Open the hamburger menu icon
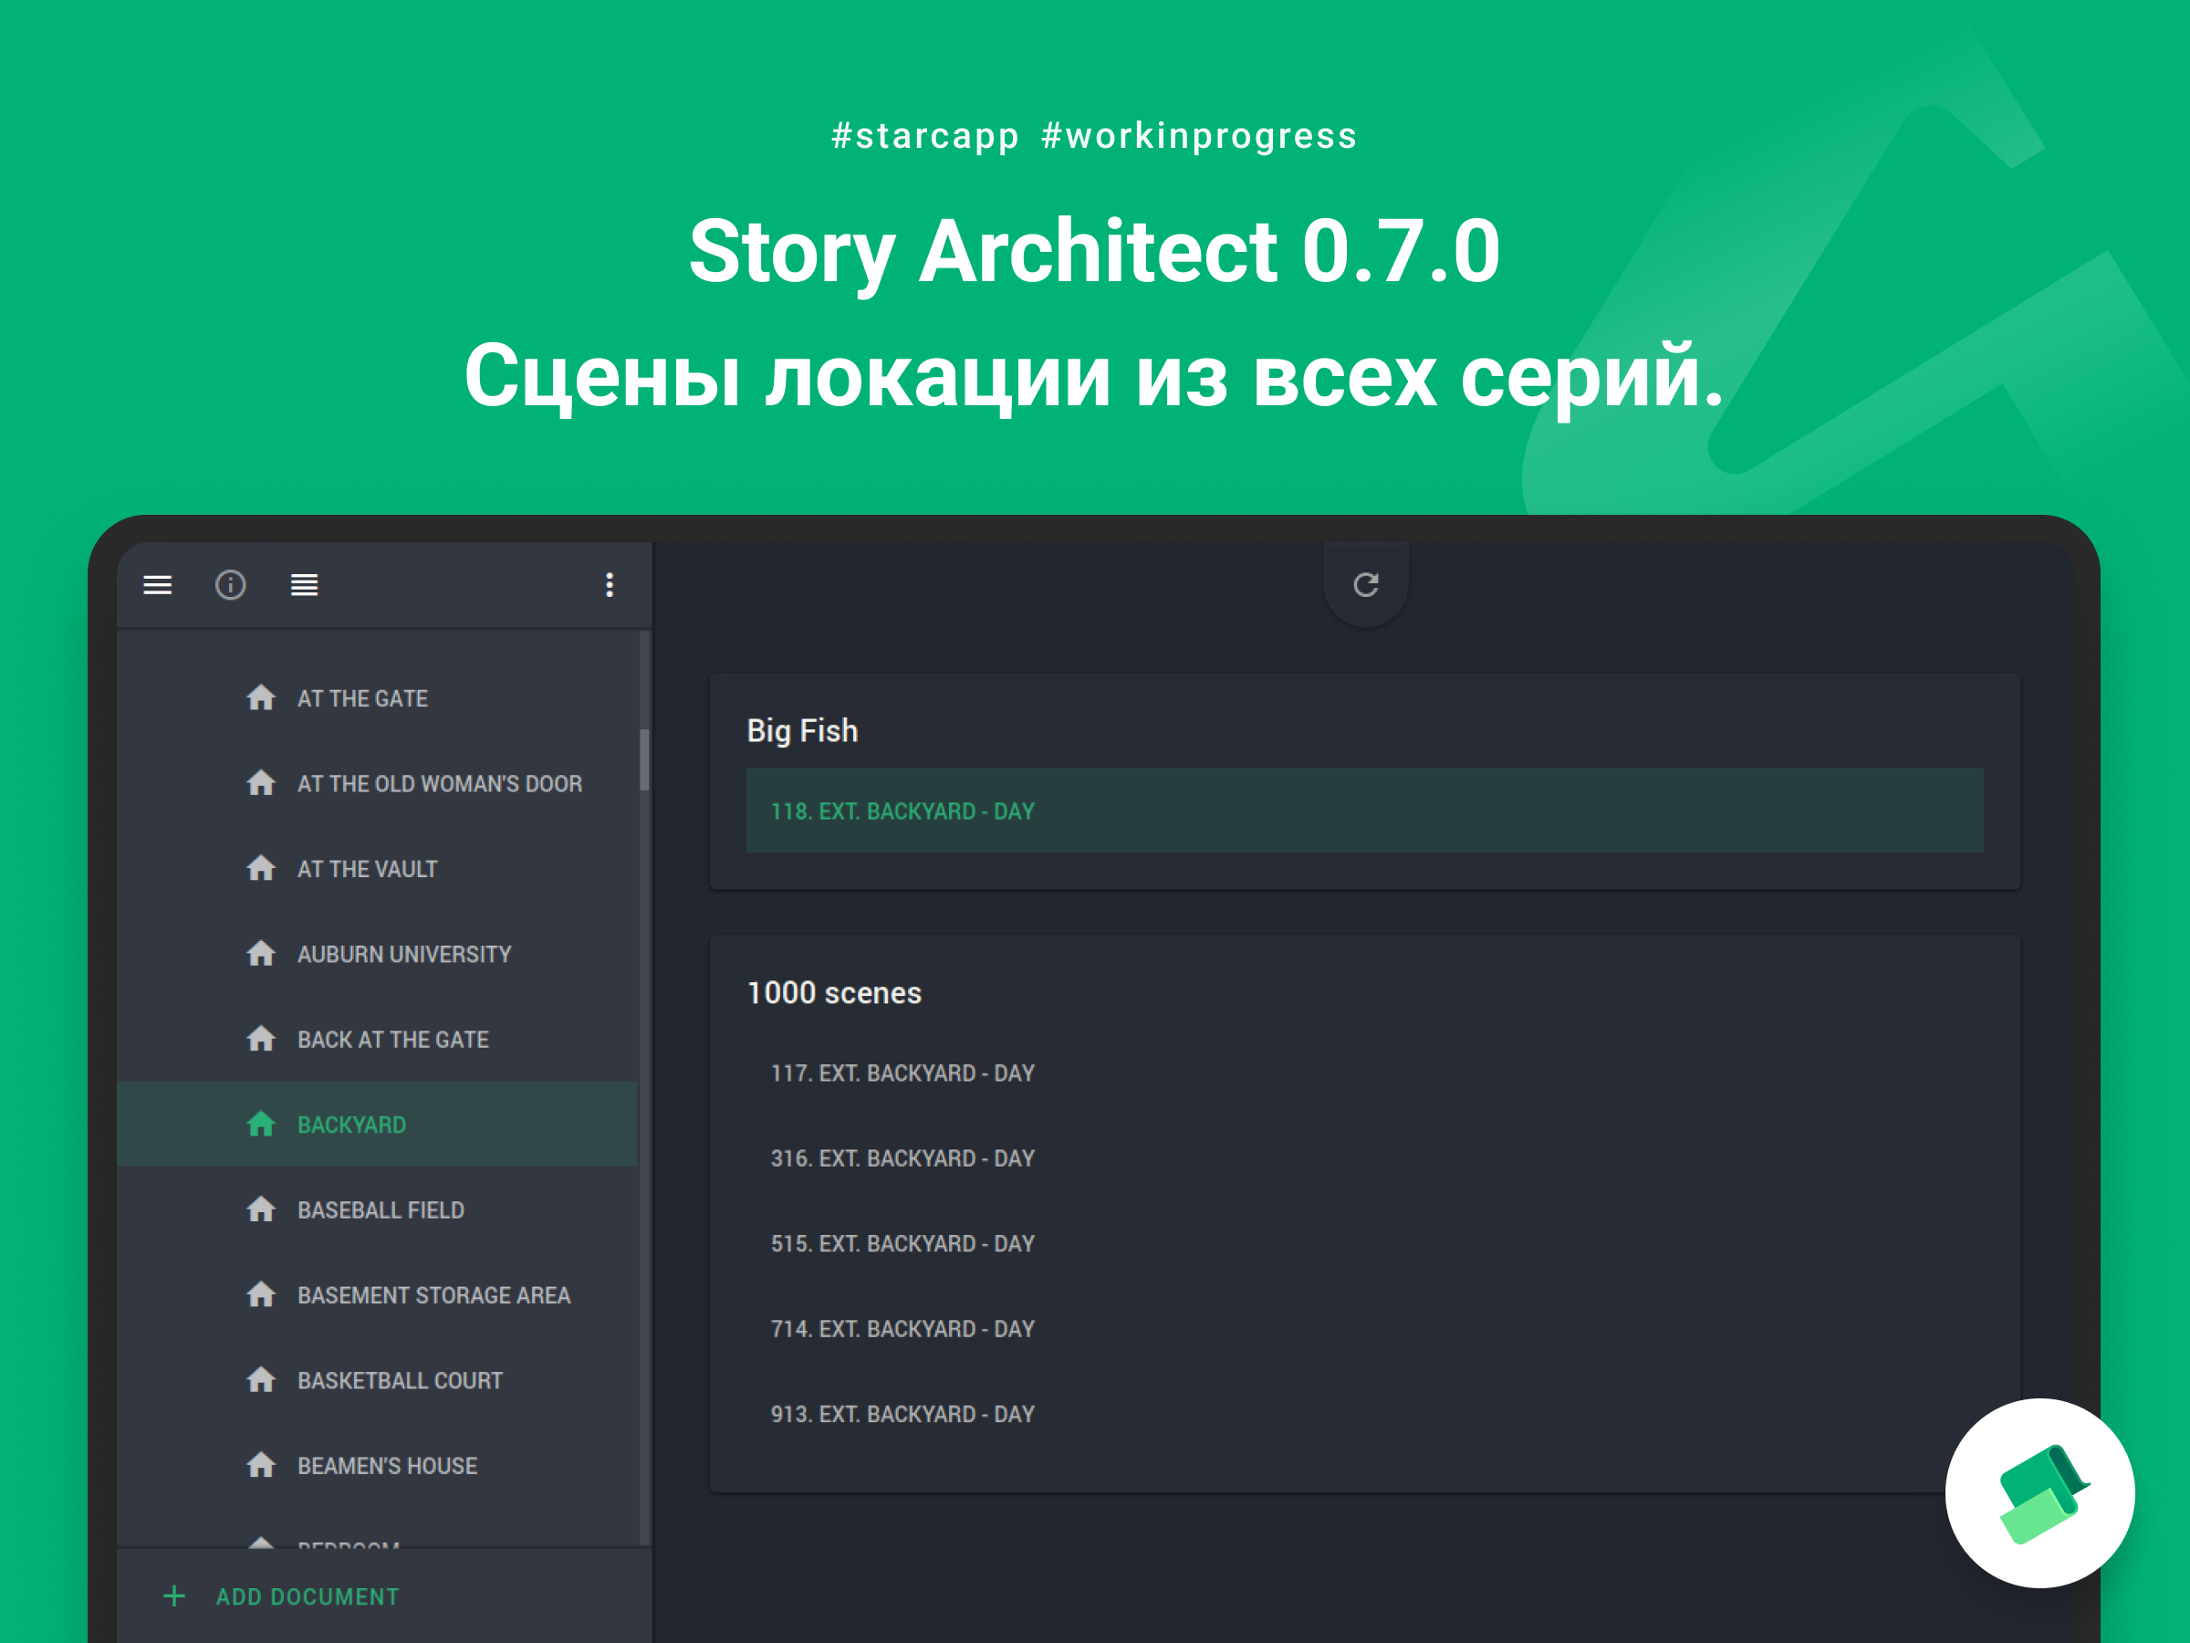Image resolution: width=2190 pixels, height=1643 pixels. (158, 585)
